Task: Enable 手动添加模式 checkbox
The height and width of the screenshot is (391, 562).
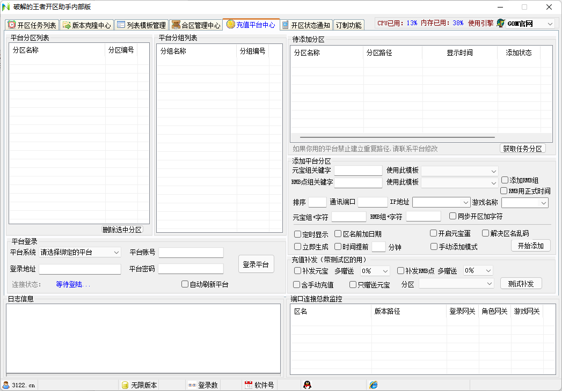Action: (434, 246)
